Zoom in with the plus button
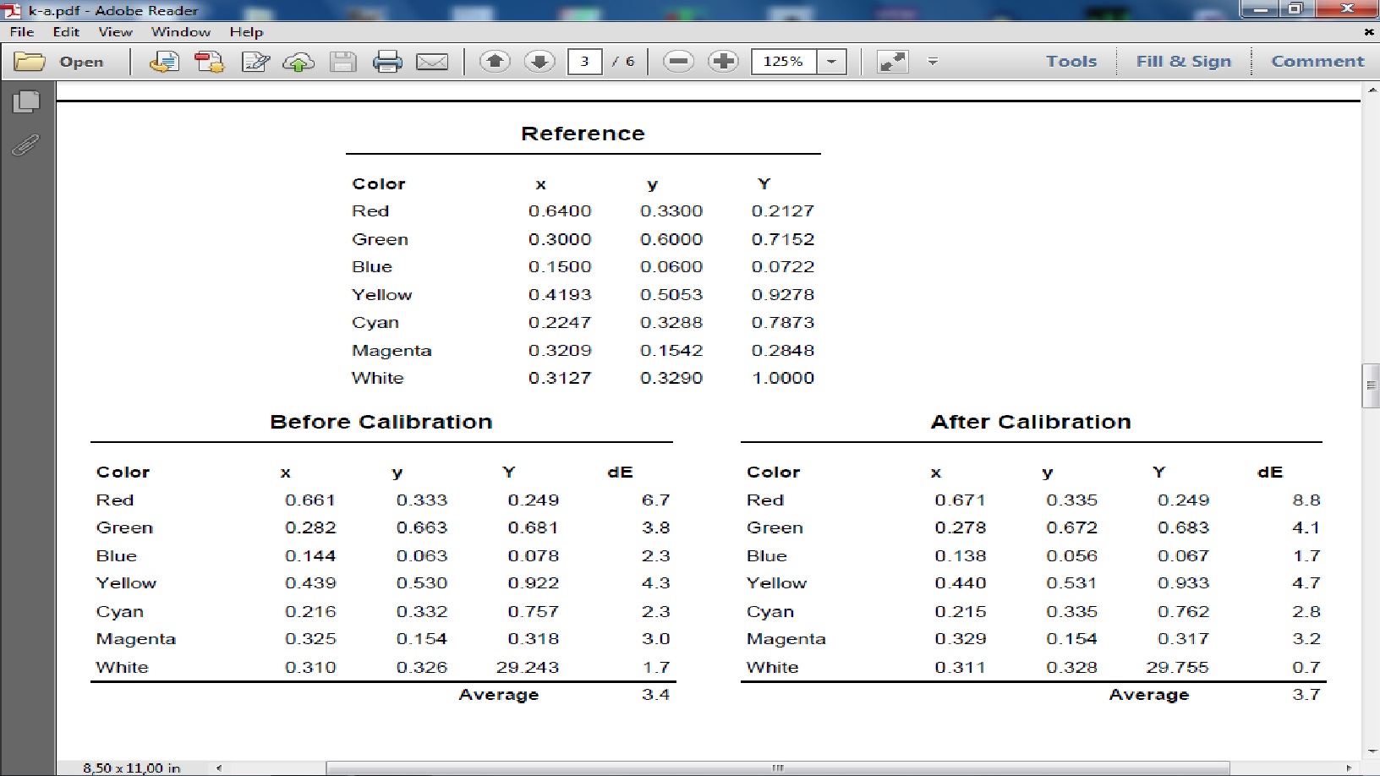 click(723, 62)
